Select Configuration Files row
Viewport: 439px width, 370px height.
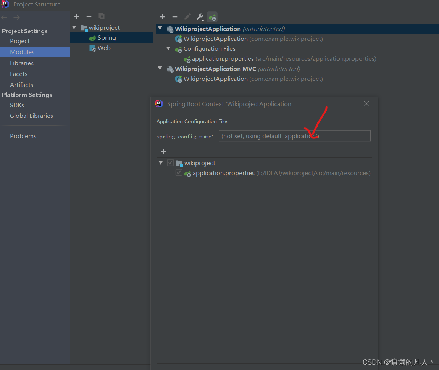297,49
